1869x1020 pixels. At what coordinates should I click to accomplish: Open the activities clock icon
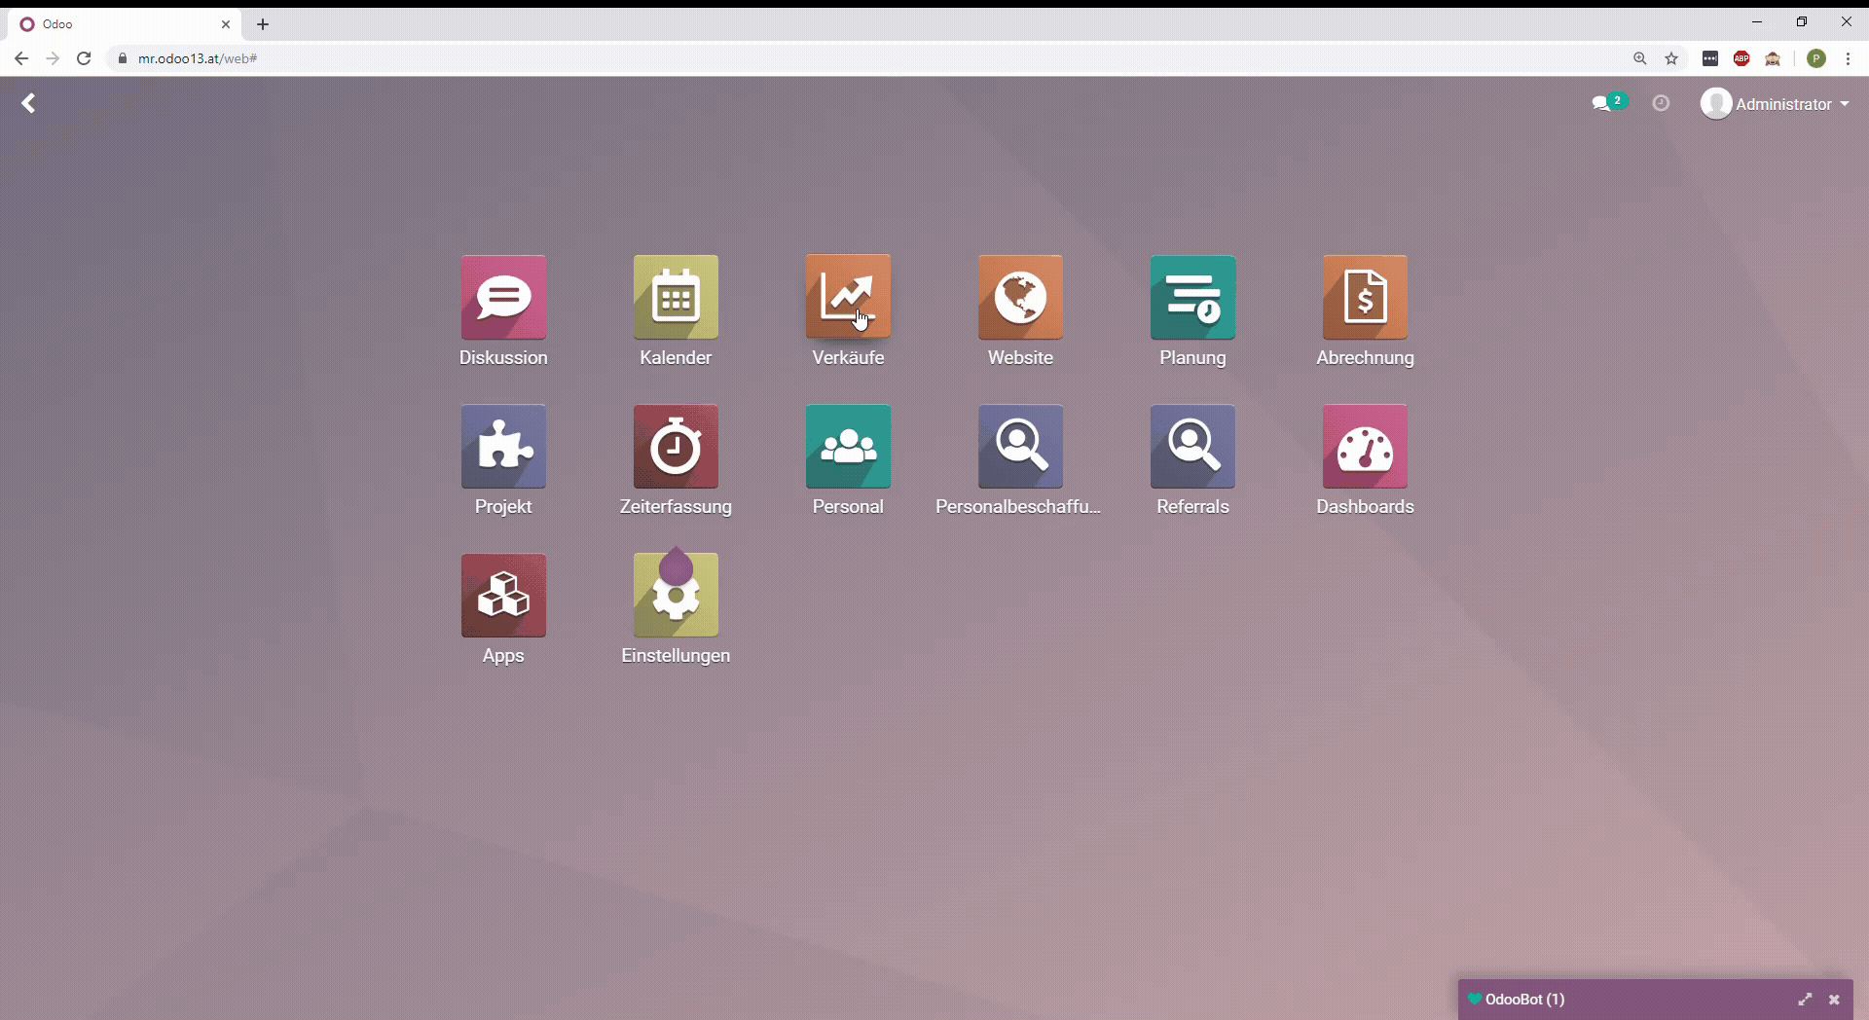(1661, 103)
